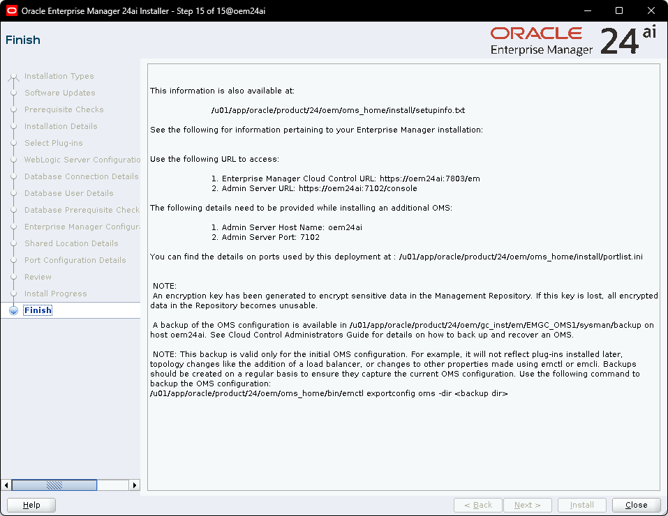Image resolution: width=668 pixels, height=516 pixels.
Task: Select the Port Configuration Details step
Action: click(x=75, y=260)
